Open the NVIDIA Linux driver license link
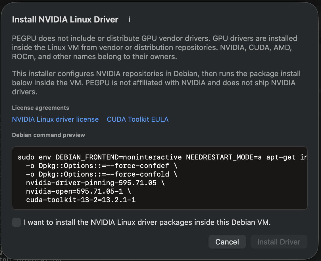This screenshot has width=321, height=261. point(55,119)
